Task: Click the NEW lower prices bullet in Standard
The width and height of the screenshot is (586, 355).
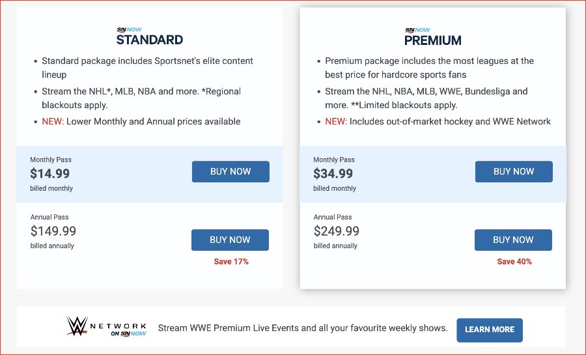Action: 141,121
